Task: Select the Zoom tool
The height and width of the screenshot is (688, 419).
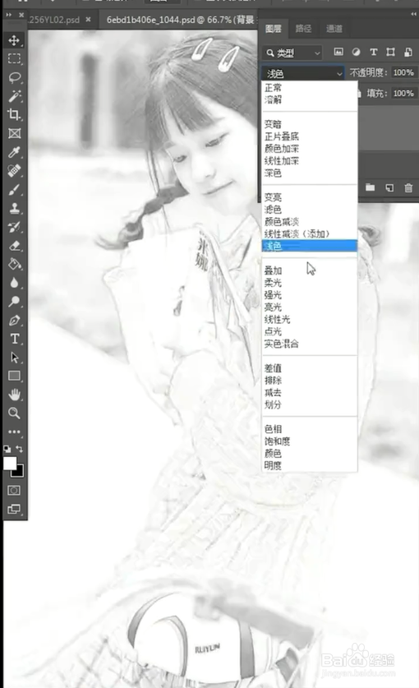Action: [x=14, y=413]
